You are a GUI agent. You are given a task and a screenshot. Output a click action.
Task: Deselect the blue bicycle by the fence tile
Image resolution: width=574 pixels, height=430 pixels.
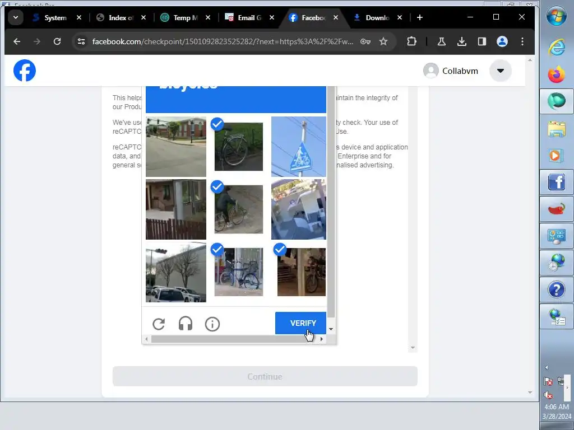tap(239, 272)
